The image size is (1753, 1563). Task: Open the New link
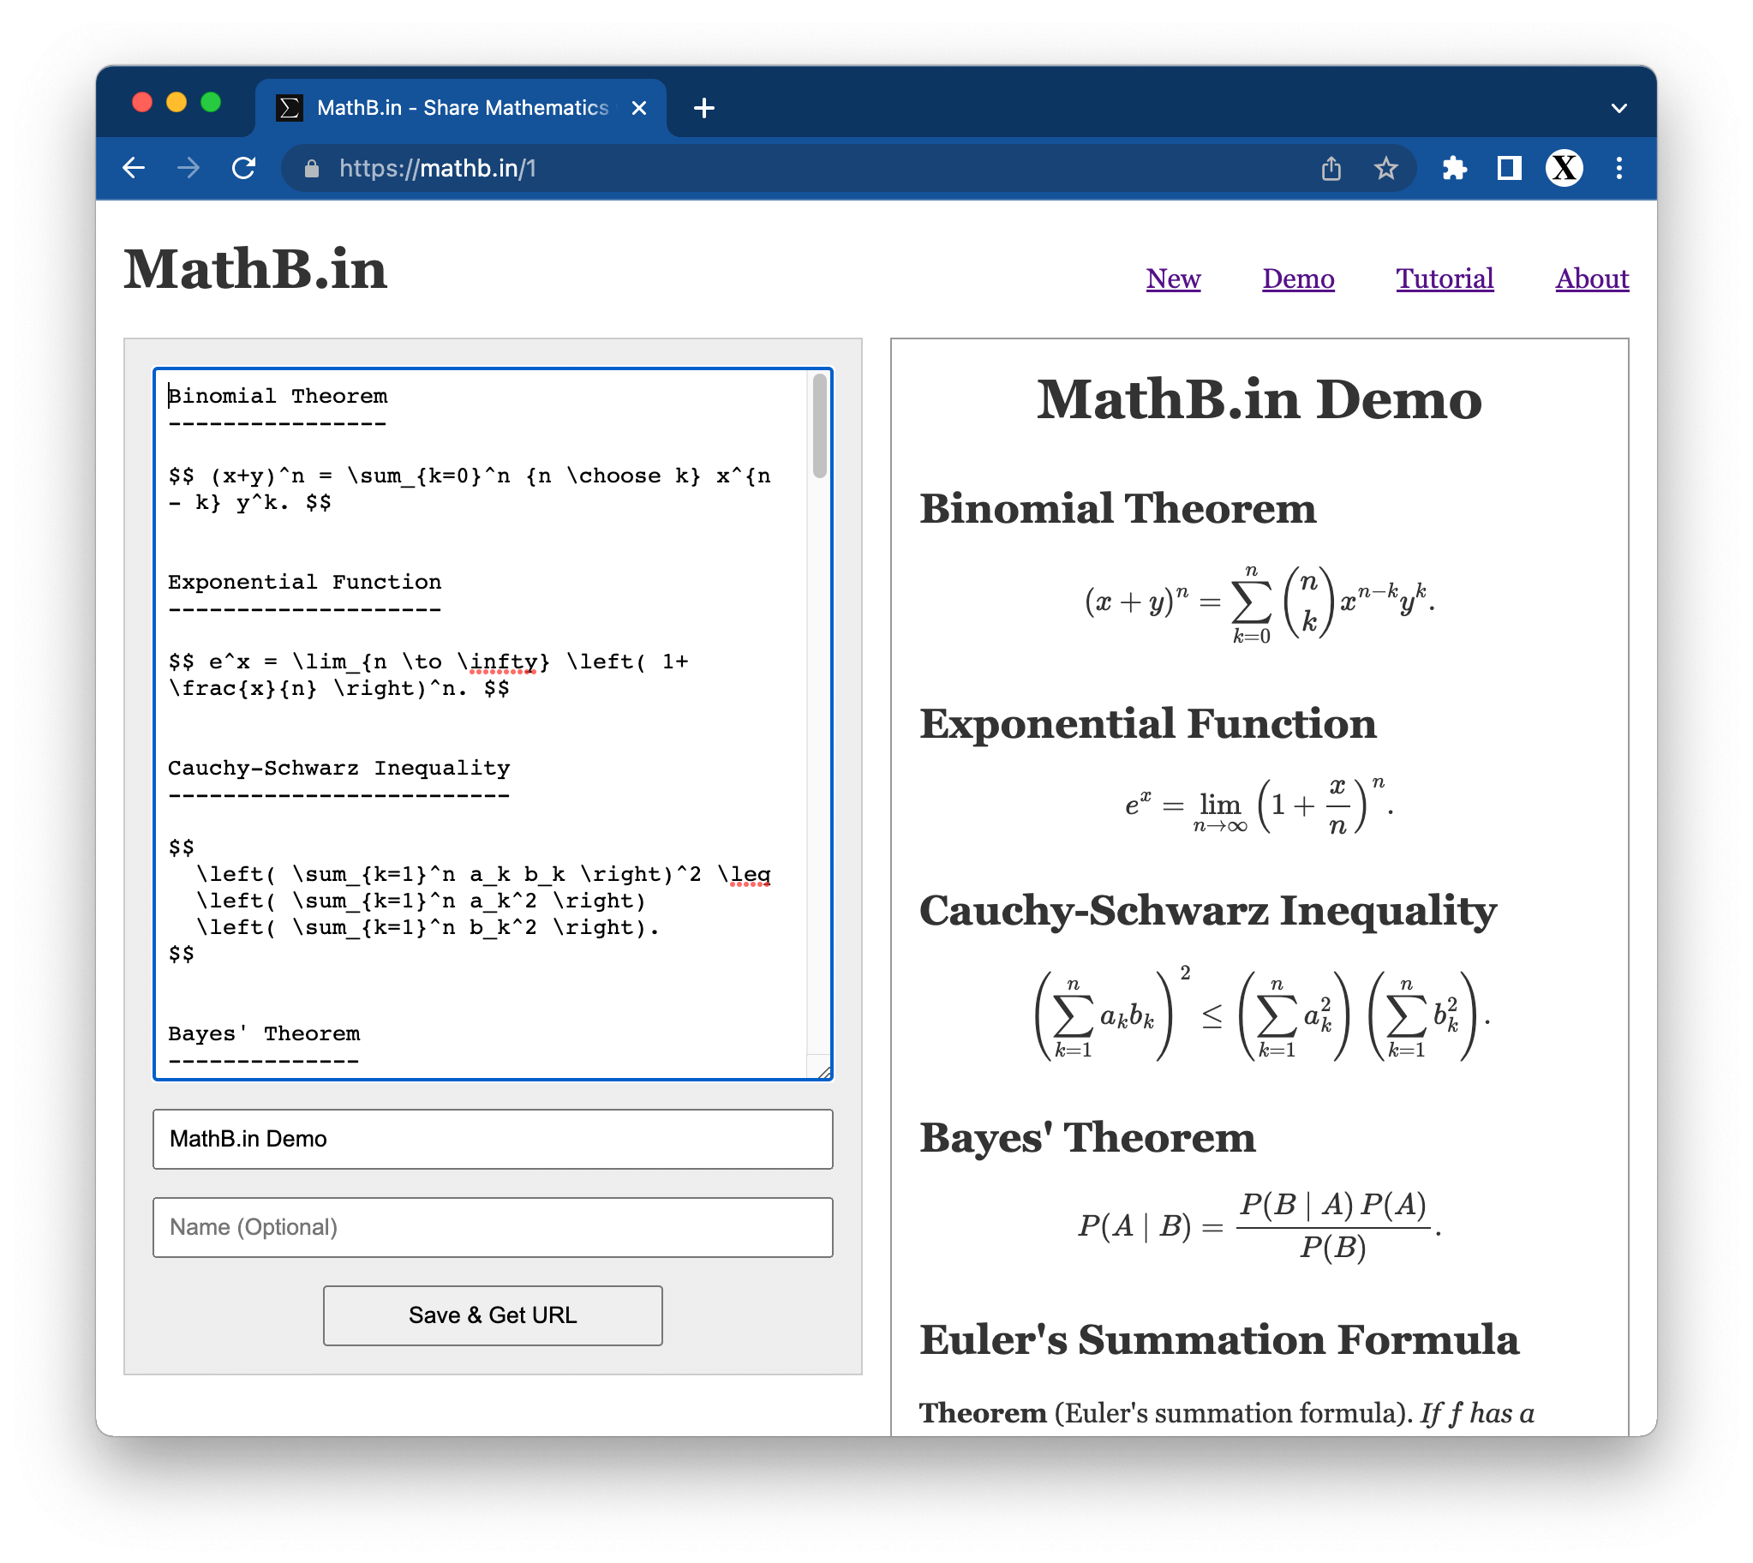coord(1173,278)
